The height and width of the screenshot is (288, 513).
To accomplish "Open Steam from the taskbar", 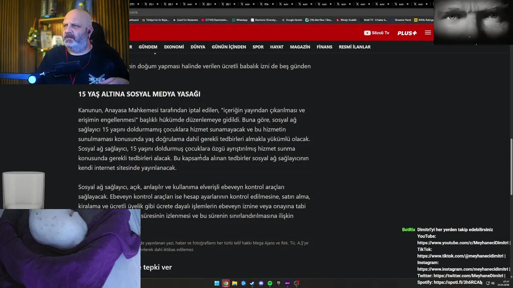I will pos(252,283).
